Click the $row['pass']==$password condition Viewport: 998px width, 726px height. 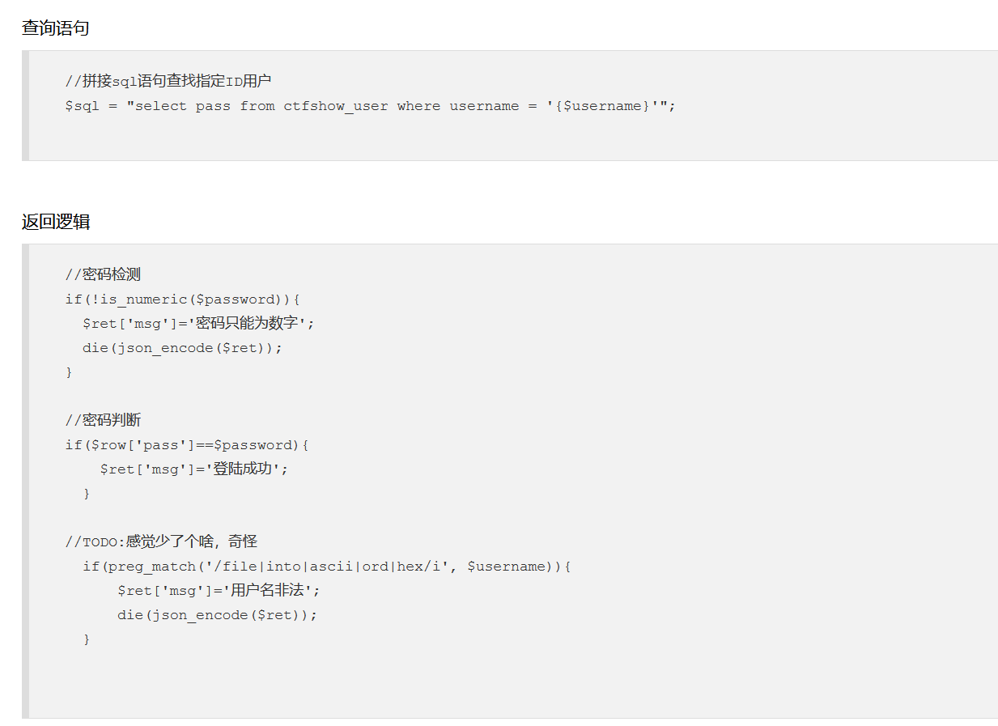pyautogui.click(x=187, y=445)
